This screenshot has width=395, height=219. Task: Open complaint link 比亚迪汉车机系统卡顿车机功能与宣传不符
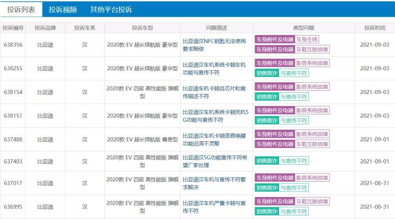point(214,68)
